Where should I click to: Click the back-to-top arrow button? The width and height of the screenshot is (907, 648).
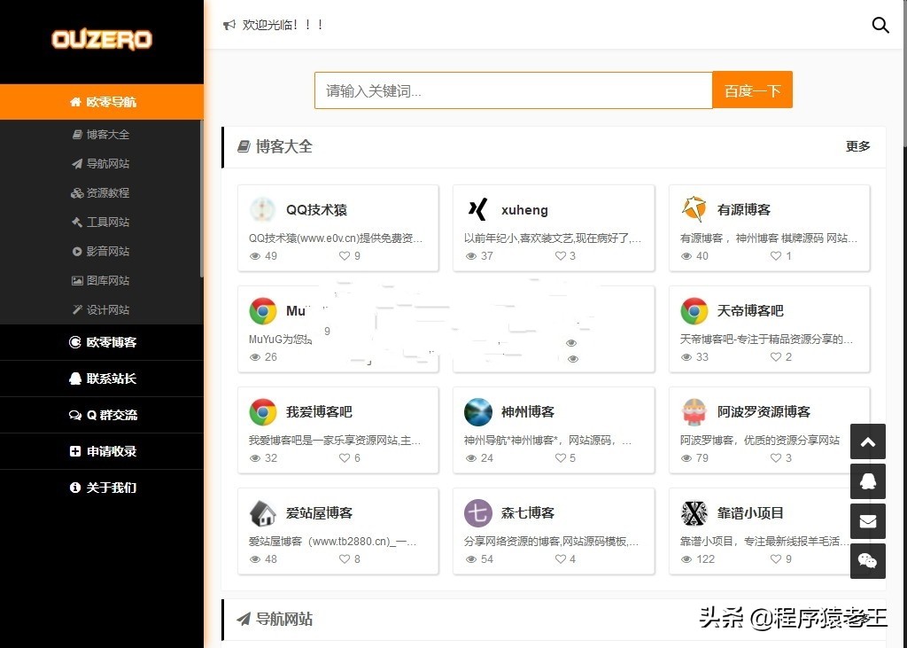pos(868,441)
